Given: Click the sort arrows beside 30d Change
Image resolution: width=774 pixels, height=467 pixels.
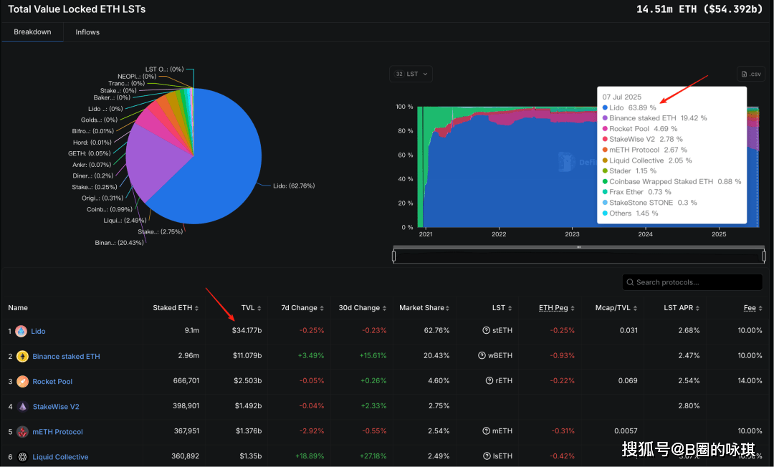Looking at the screenshot, I should (x=385, y=308).
